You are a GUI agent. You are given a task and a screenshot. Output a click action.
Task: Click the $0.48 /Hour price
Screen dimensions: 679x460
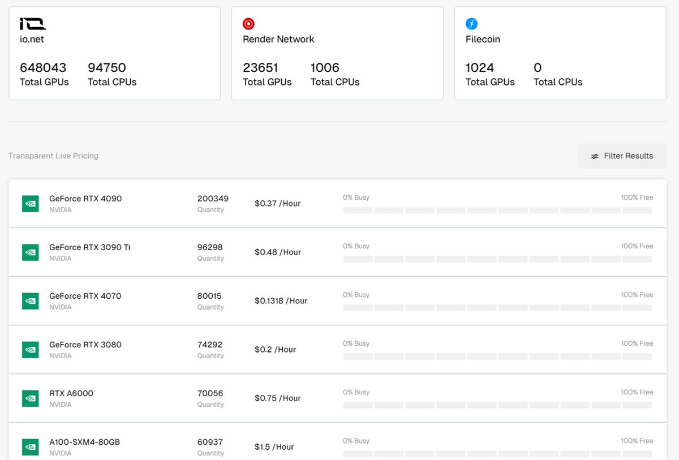[278, 252]
